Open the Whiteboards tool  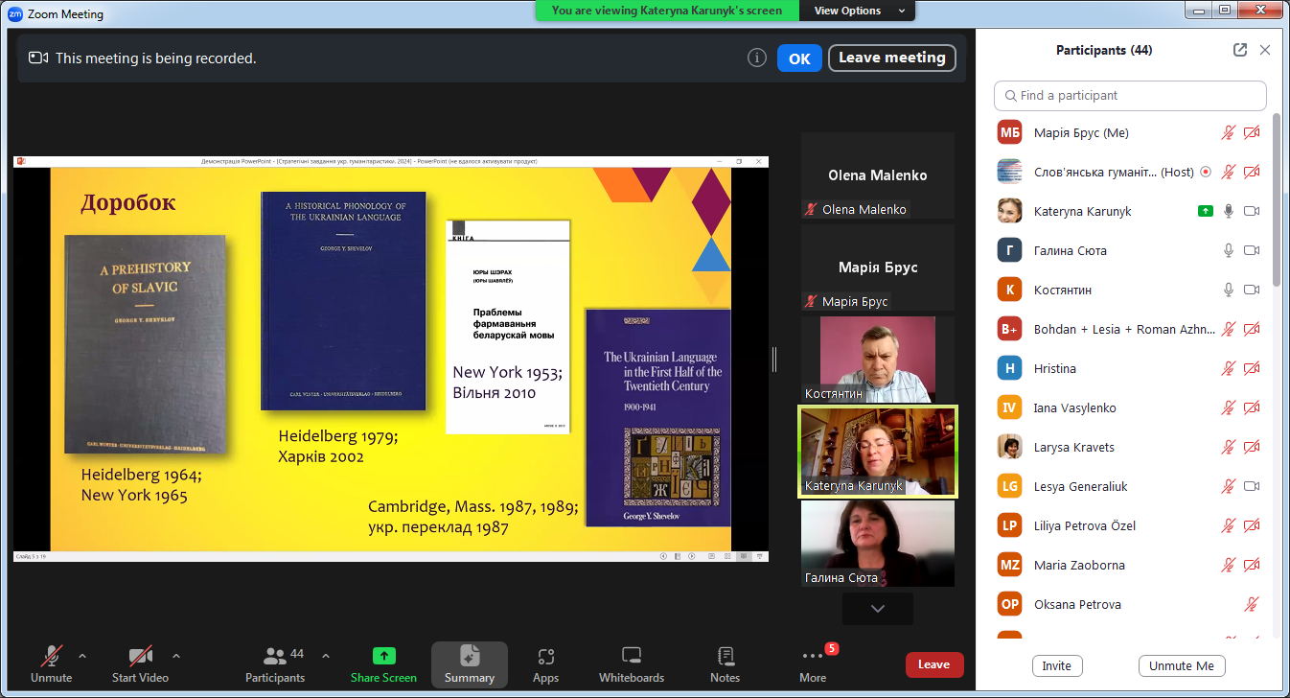click(631, 664)
